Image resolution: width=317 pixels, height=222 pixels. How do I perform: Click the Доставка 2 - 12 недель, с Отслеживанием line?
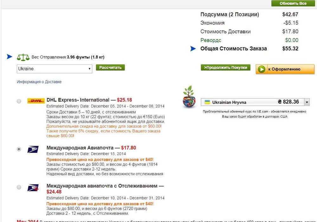87,213
